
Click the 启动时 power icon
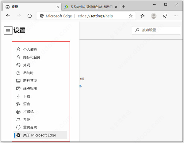tap(18, 73)
